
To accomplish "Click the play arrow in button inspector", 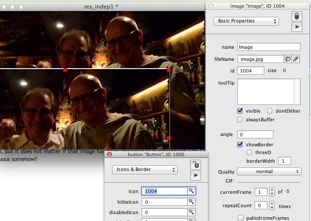I will coord(195,175).
